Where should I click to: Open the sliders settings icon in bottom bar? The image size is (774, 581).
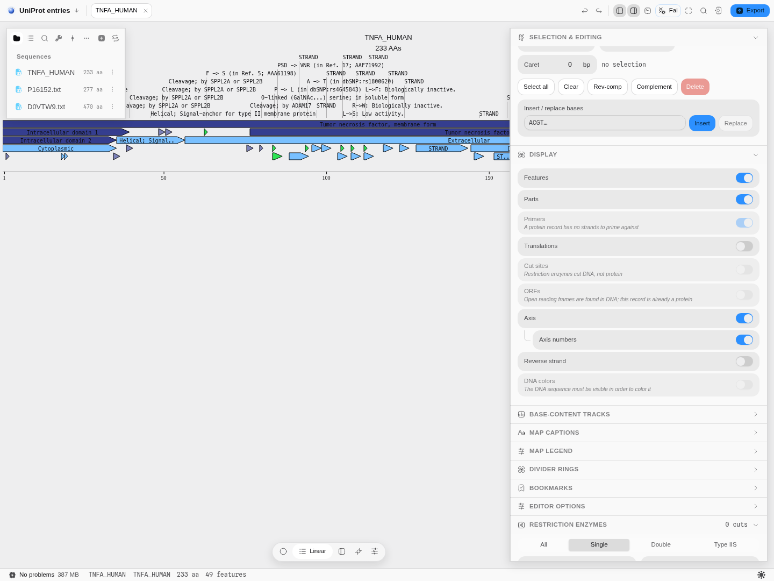click(x=375, y=551)
